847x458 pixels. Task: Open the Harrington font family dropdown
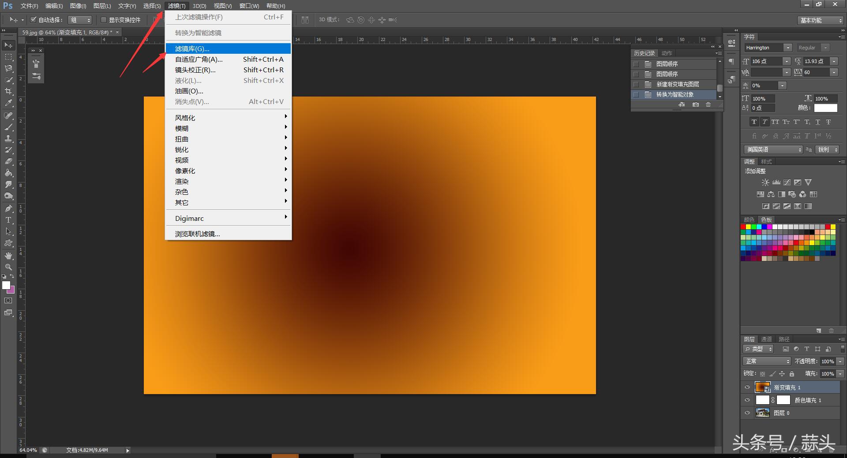787,48
